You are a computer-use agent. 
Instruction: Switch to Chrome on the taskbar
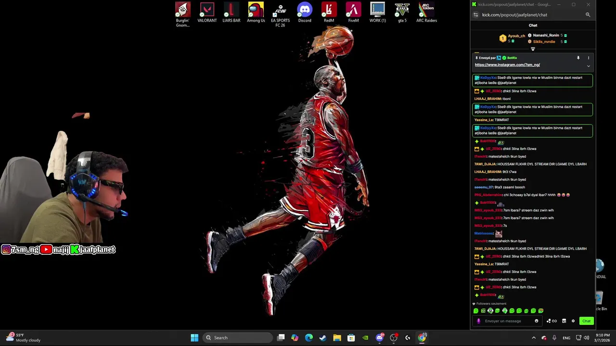click(422, 338)
